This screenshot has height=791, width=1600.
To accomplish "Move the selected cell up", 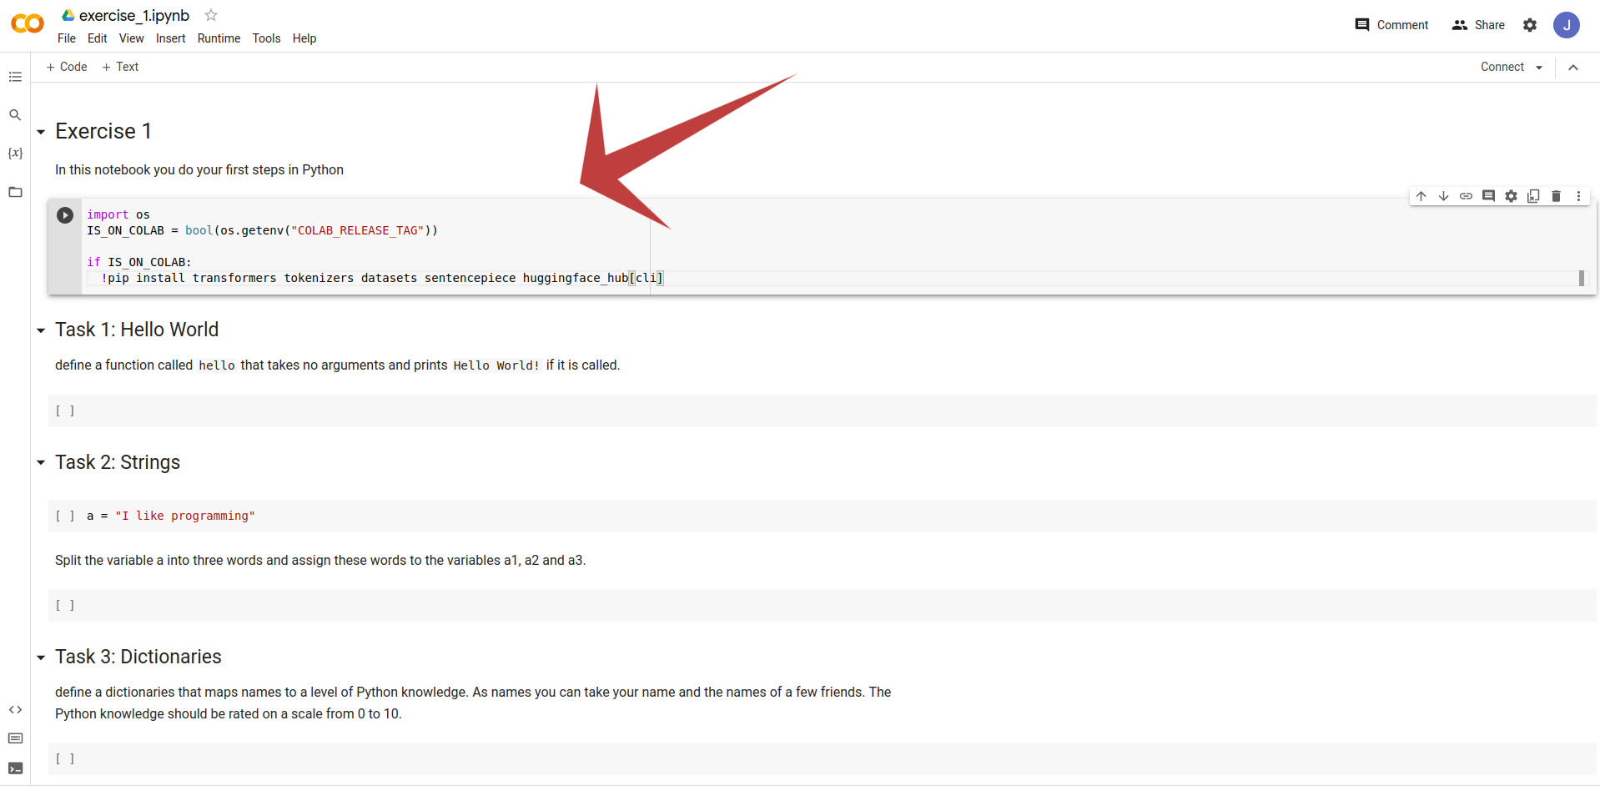I will (1421, 196).
